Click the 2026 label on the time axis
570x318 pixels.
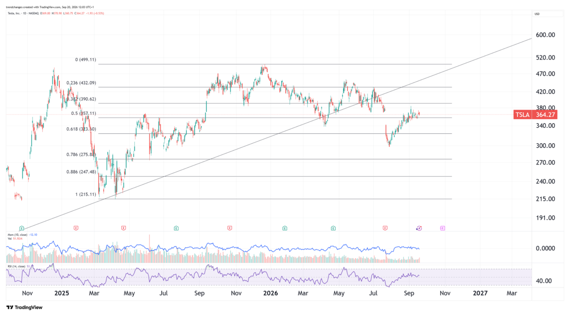click(x=271, y=293)
